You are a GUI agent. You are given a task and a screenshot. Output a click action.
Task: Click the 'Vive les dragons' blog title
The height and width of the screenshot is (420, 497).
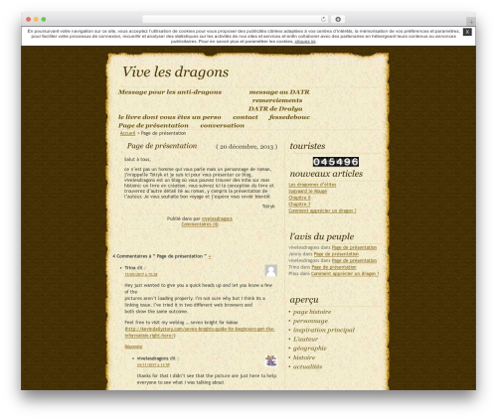pyautogui.click(x=175, y=71)
